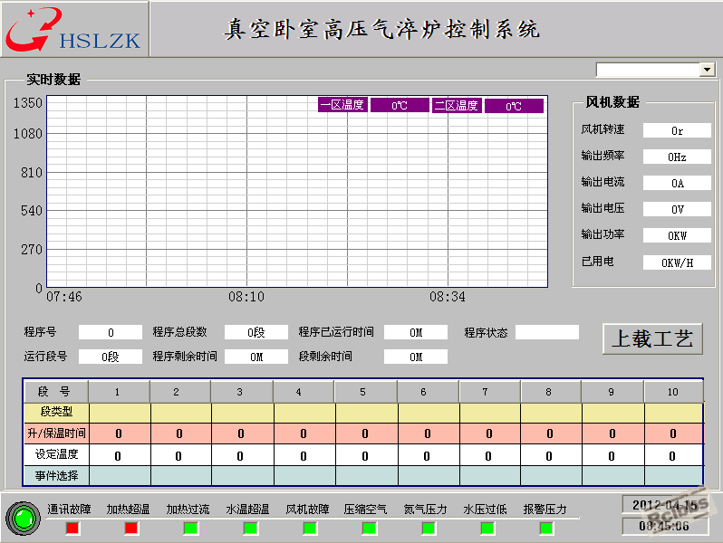Viewport: 723px width, 543px height.
Task: Click the 程序总段数 value field
Action: pyautogui.click(x=256, y=332)
